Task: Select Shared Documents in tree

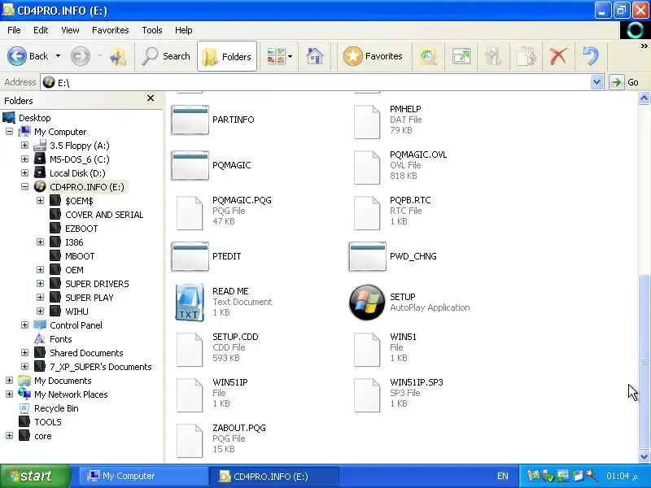Action: tap(86, 353)
